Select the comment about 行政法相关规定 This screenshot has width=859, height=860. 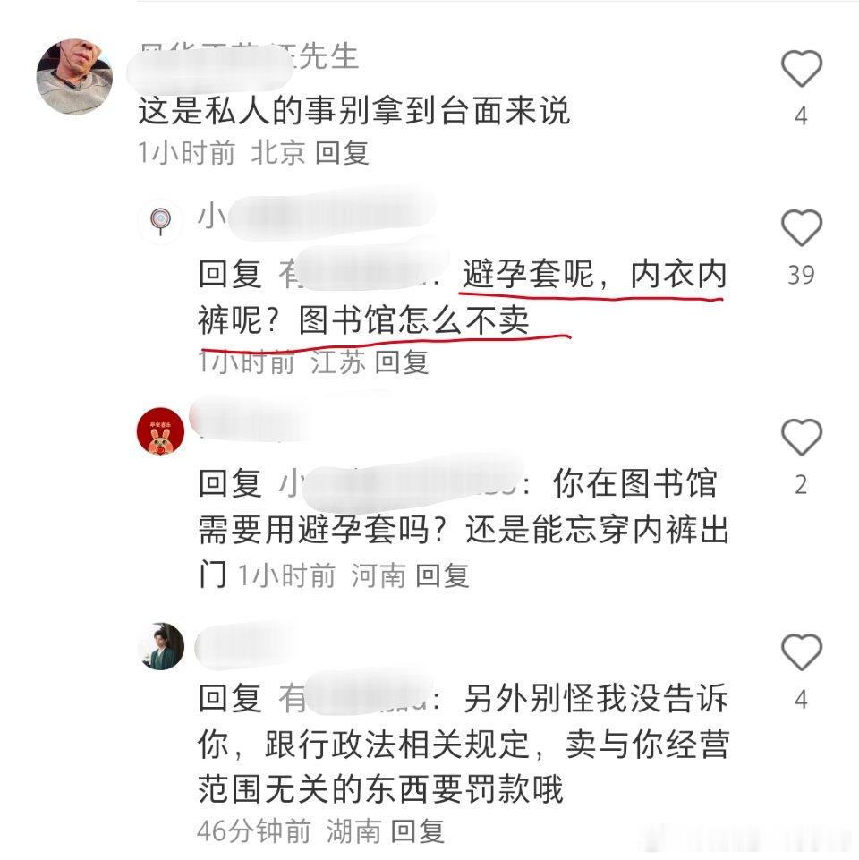click(463, 745)
